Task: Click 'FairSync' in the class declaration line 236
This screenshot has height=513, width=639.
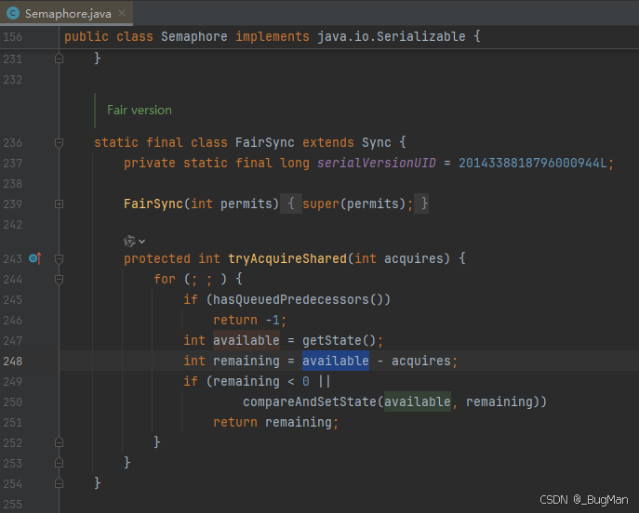Action: (265, 142)
